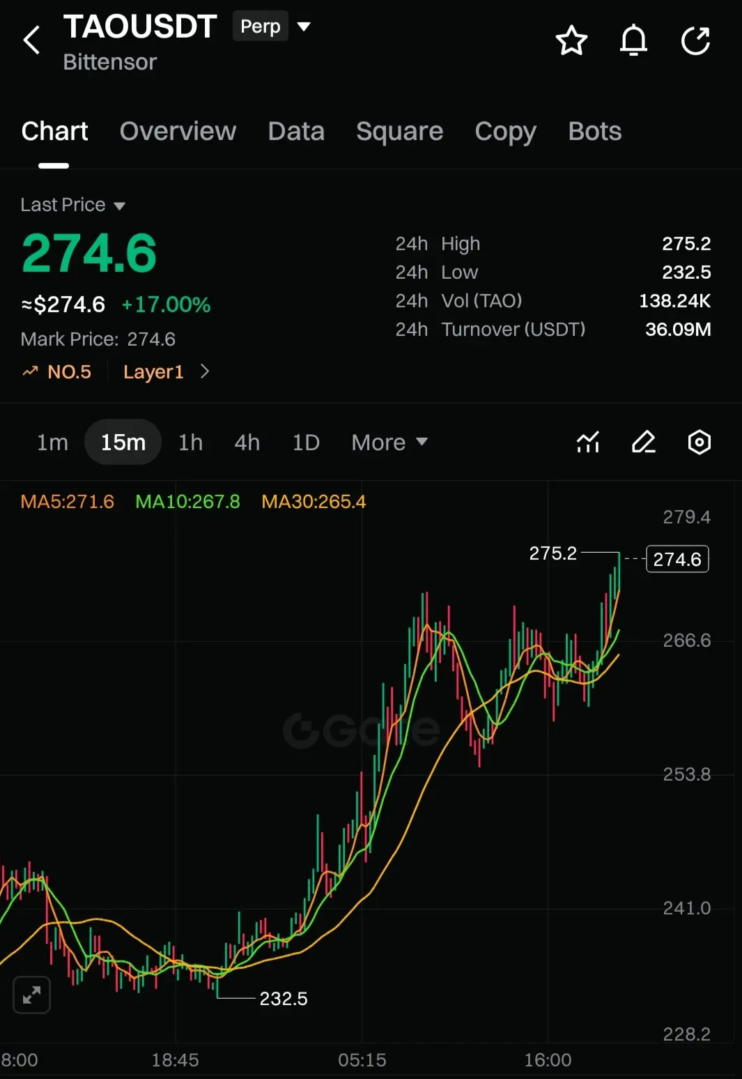
Task: Go back with the left arrow icon
Action: click(32, 40)
